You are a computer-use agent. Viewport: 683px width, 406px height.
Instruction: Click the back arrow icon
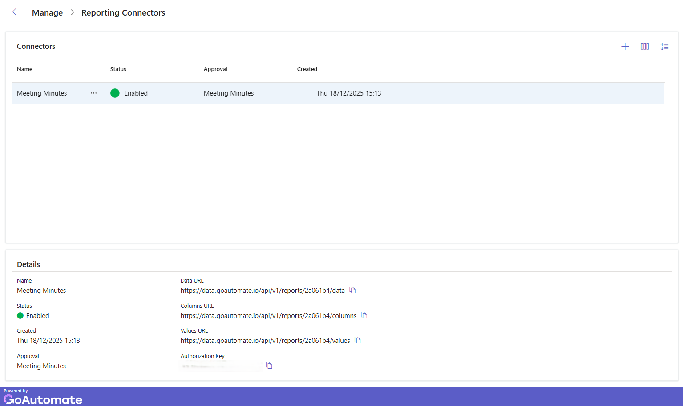(16, 12)
